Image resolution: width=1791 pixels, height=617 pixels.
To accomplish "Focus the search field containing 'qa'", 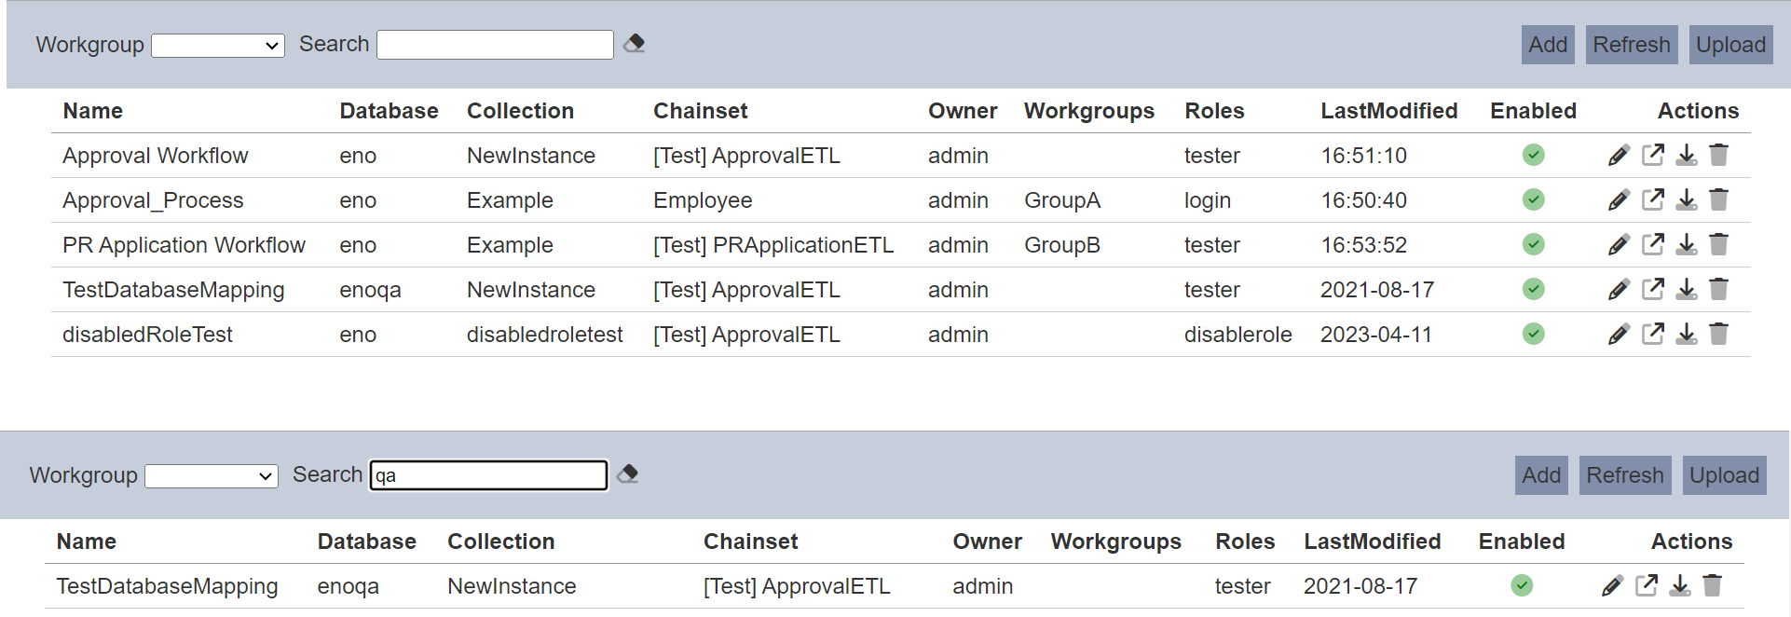I will [489, 475].
